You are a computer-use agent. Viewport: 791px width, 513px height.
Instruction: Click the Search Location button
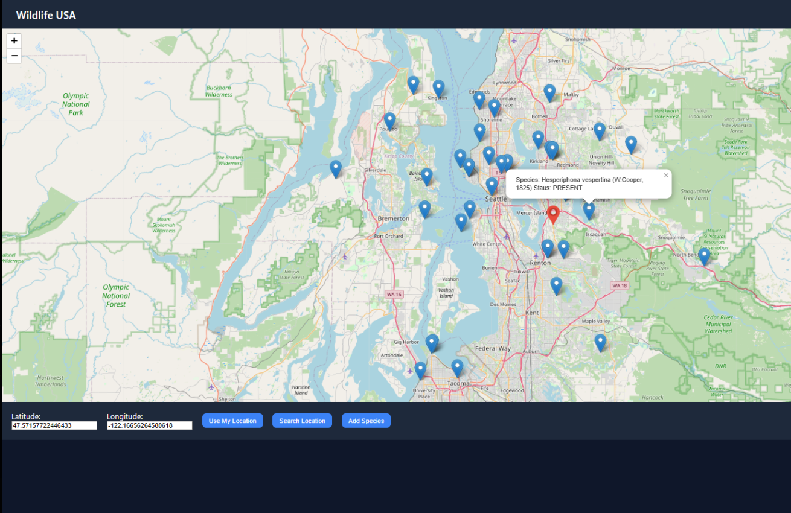[302, 421]
